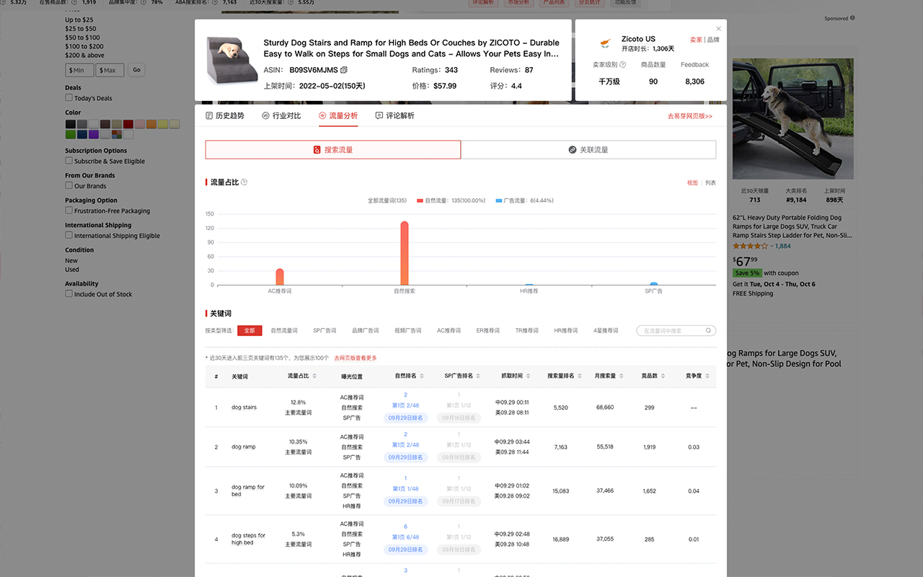This screenshot has height=577, width=923.
Task: Check the Today's Deals checkbox
Action: point(69,98)
